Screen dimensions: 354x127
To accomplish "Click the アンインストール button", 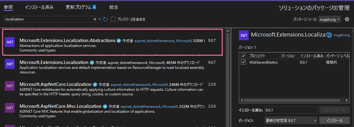I will 334,110.
